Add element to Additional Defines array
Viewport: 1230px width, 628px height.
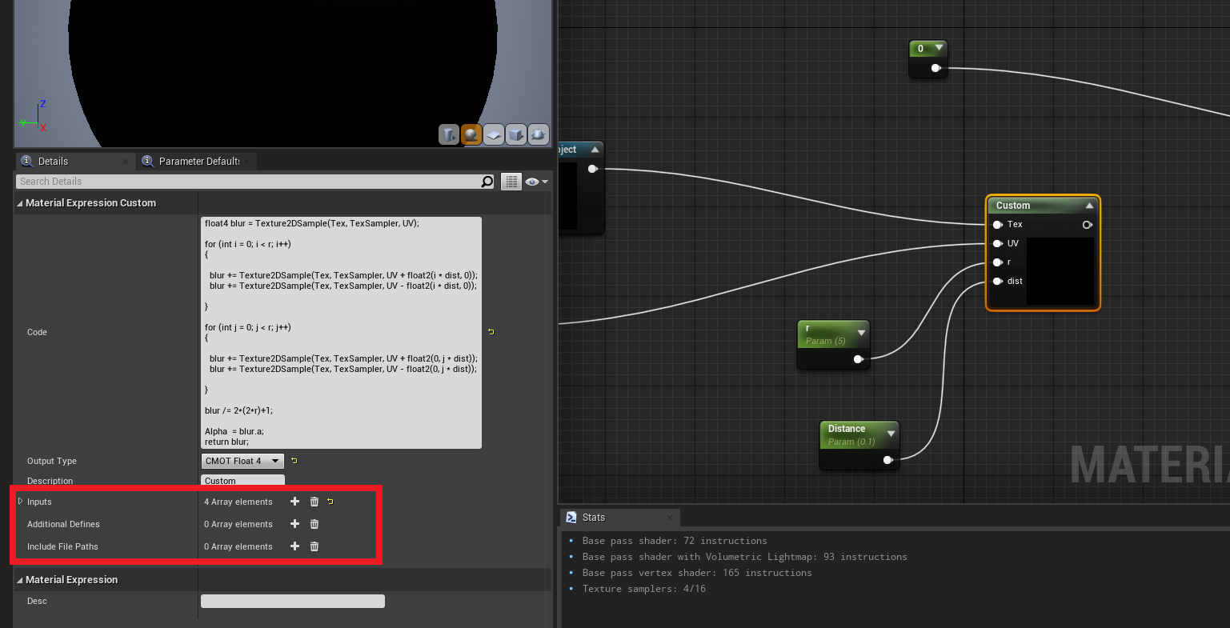tap(294, 524)
